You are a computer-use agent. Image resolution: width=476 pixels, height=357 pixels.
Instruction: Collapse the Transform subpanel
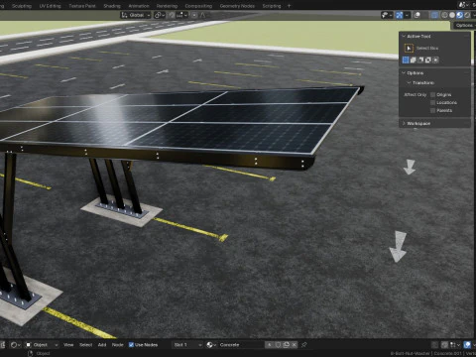click(410, 82)
